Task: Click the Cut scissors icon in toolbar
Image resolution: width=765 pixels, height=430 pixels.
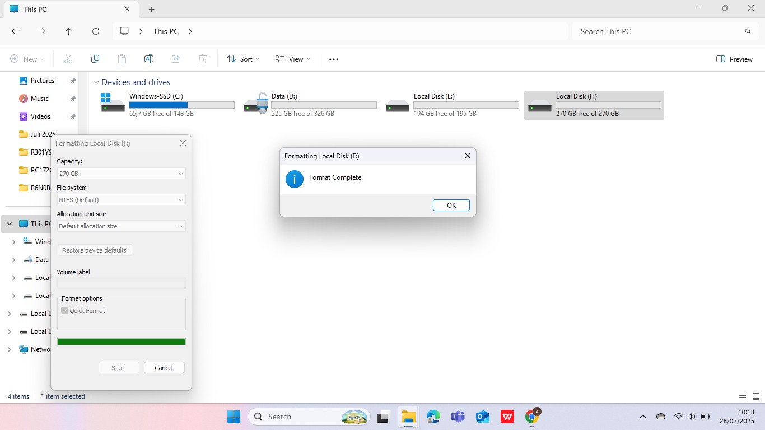Action: coord(68,59)
